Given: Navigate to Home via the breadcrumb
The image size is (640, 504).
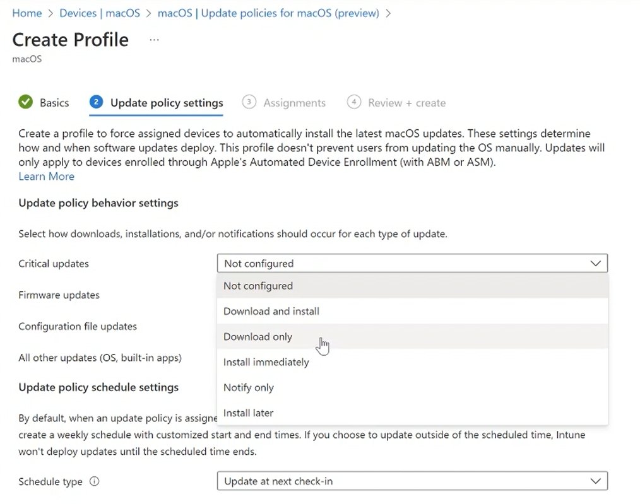Looking at the screenshot, I should [x=27, y=13].
